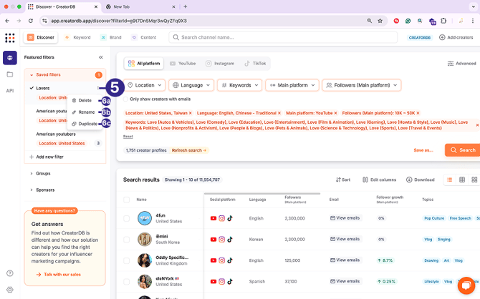The height and width of the screenshot is (299, 480).
Task: Switch to table view layout icon
Action: pyautogui.click(x=462, y=180)
